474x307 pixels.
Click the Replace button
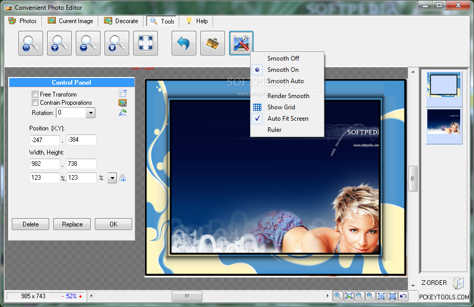[x=72, y=224]
